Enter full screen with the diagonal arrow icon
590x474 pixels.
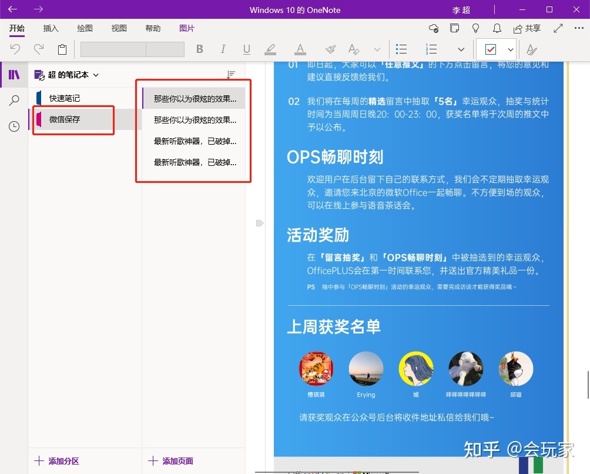tap(557, 28)
